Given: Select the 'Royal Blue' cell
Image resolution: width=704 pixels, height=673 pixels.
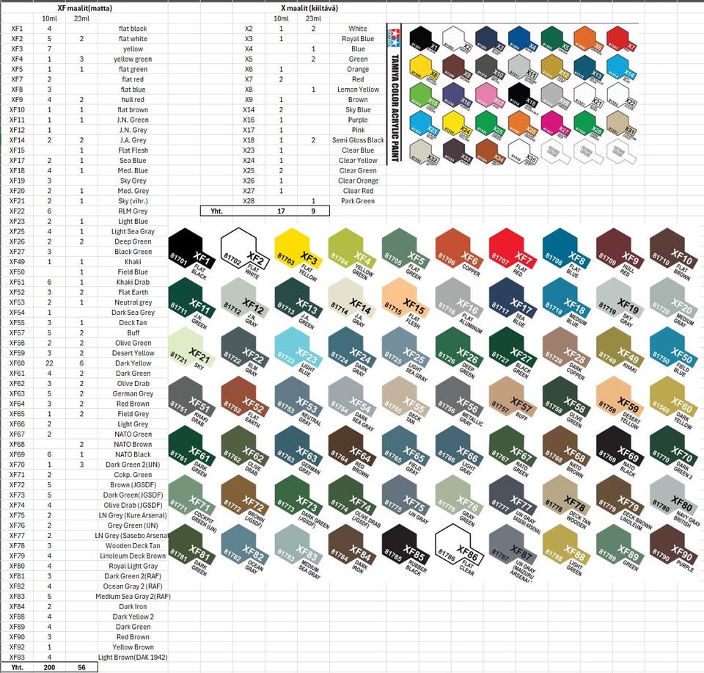Looking at the screenshot, I should 358,39.
